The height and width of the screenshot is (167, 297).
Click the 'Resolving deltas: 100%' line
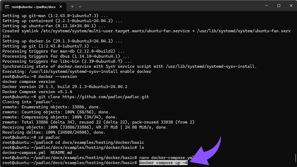point(54,132)
